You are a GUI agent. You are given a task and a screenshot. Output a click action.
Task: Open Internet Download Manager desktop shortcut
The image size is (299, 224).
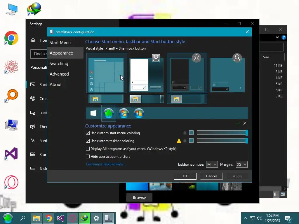point(34,9)
